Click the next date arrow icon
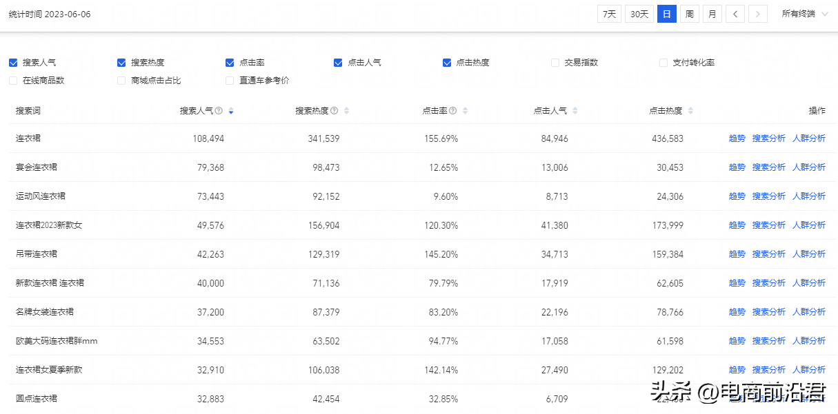Viewport: 838px width, 414px height. pos(757,13)
